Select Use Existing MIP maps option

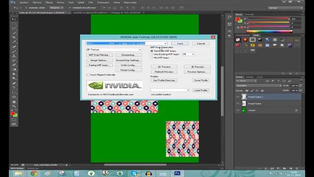(x=152, y=54)
